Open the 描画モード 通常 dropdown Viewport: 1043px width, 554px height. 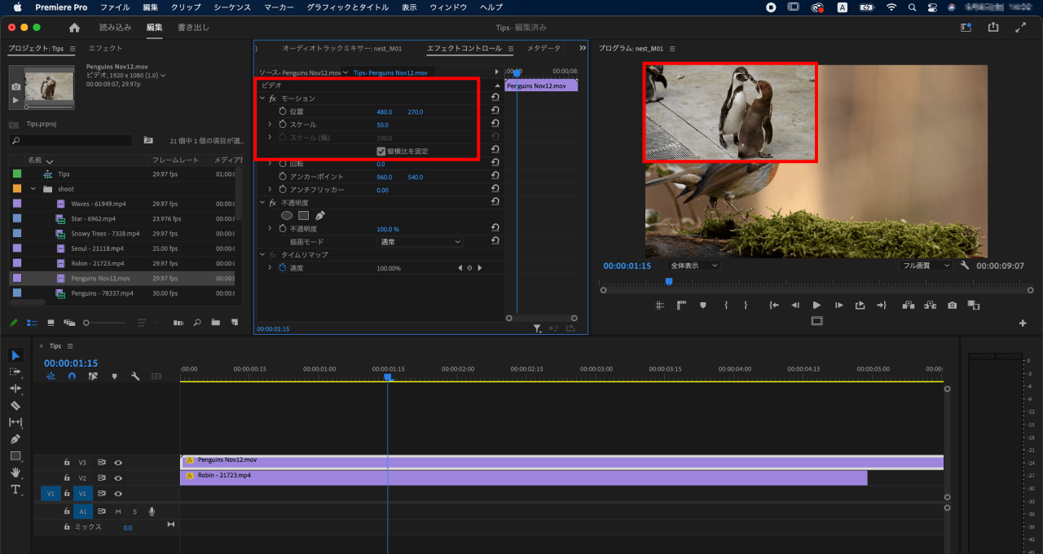[420, 242]
